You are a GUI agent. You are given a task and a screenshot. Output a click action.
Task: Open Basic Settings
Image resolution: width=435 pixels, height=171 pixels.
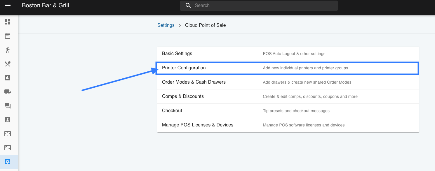177,54
